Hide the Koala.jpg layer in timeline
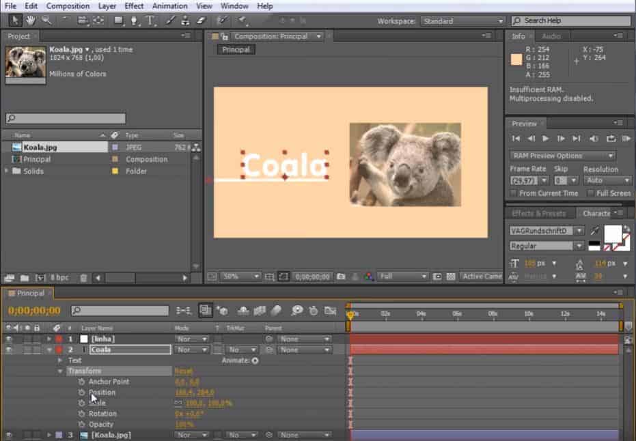This screenshot has width=636, height=441. pyautogui.click(x=8, y=435)
